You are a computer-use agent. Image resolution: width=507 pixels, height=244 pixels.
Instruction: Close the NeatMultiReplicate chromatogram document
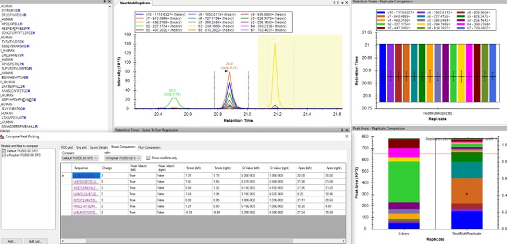[347, 2]
